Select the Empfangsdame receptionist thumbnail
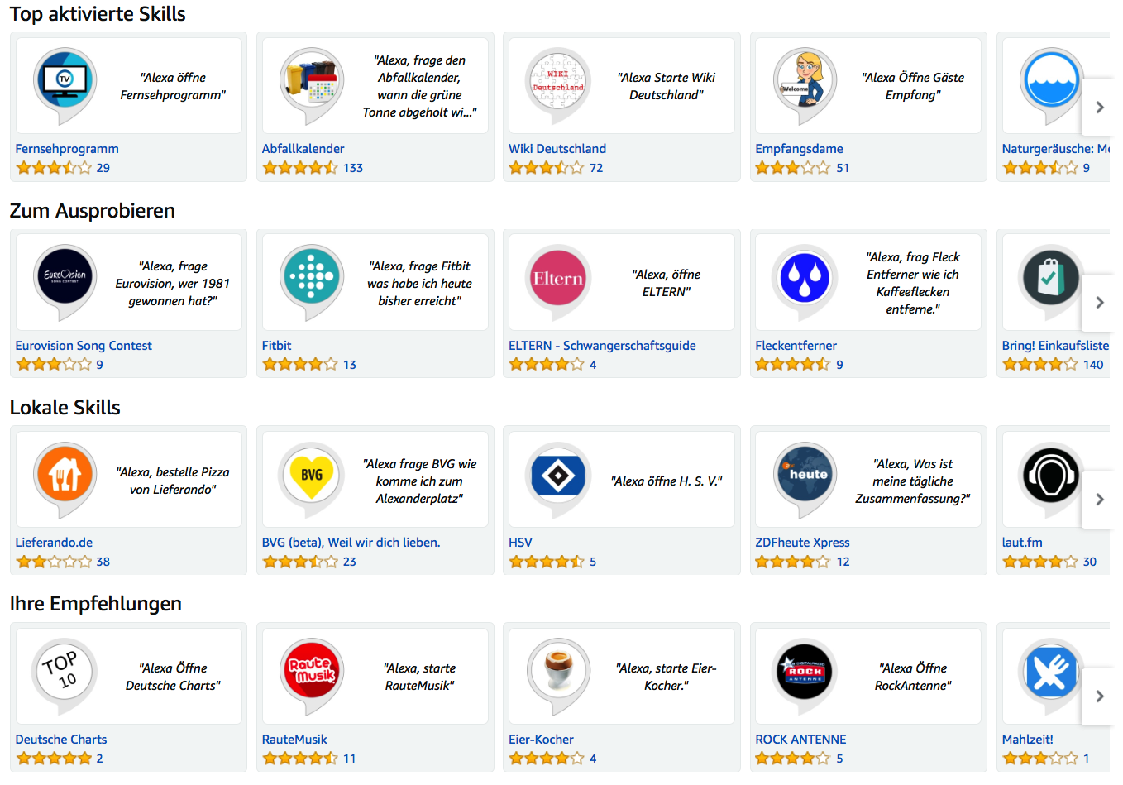This screenshot has height=785, width=1123. pos(804,81)
